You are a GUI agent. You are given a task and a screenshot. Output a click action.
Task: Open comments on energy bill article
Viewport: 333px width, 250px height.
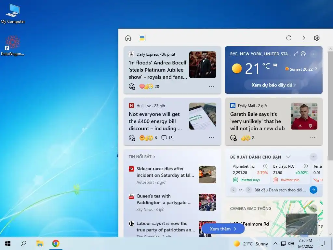pyautogui.click(x=167, y=138)
